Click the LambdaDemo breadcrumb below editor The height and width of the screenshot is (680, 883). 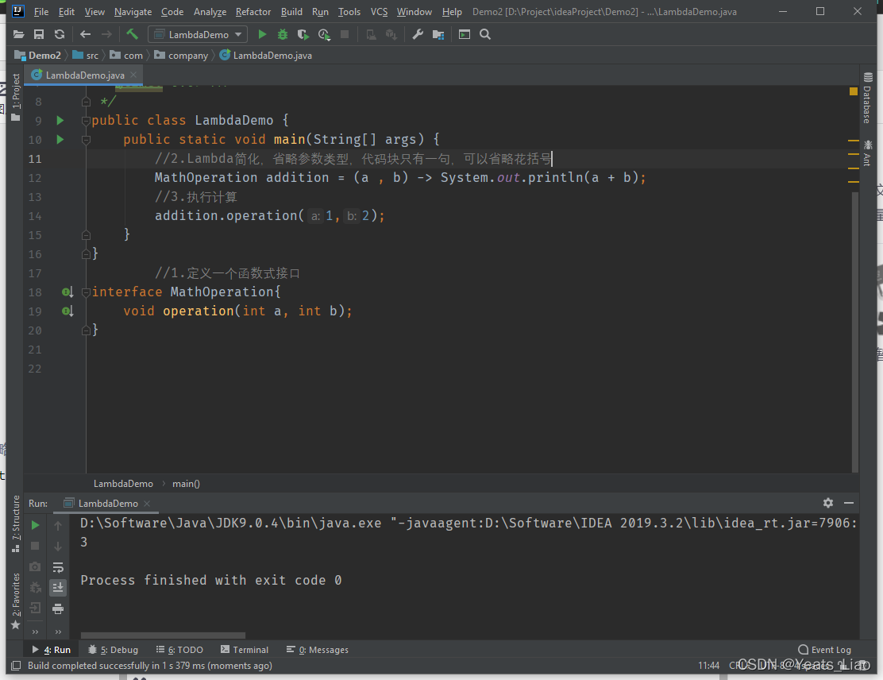(x=123, y=483)
